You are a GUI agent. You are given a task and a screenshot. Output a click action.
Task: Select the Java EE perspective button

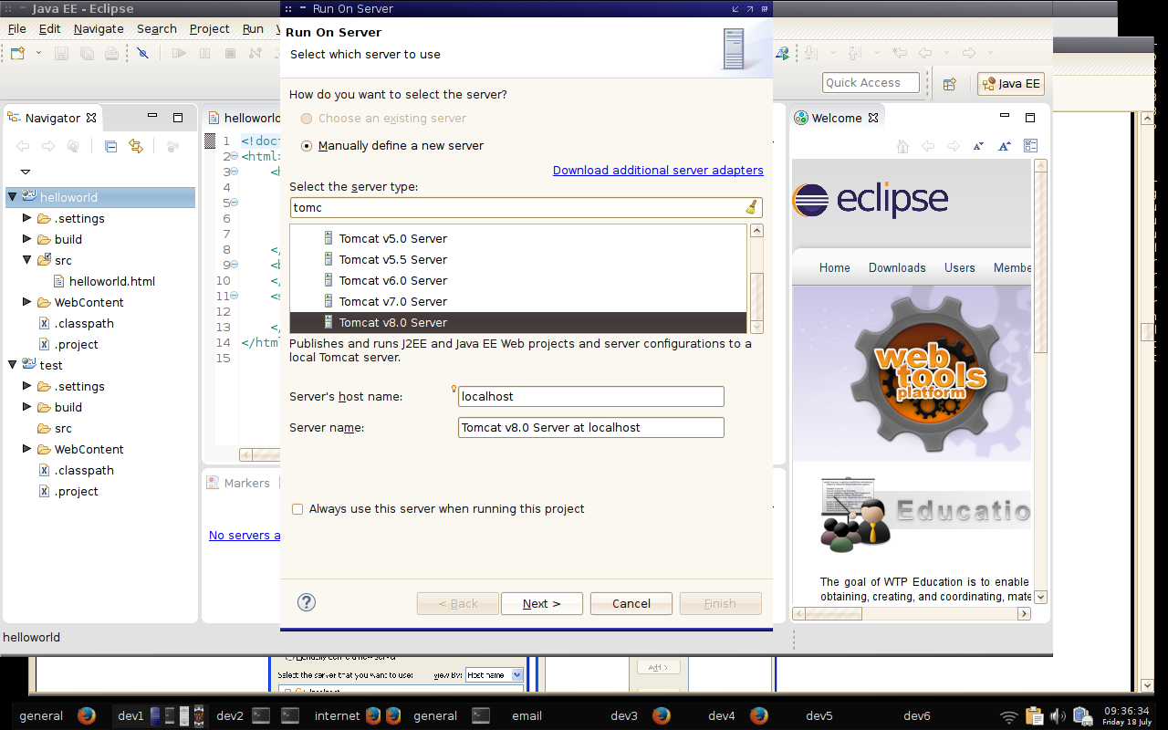[x=1011, y=83]
